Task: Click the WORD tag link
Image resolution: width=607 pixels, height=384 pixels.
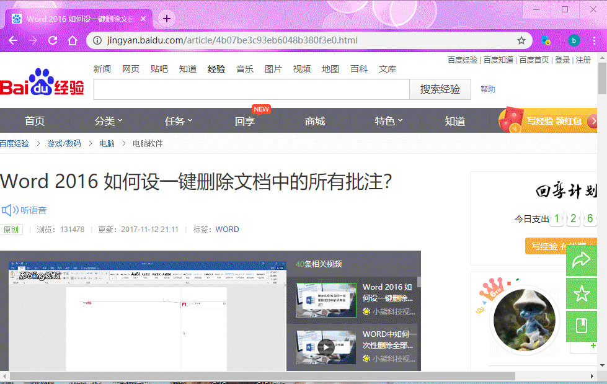Action: (228, 230)
